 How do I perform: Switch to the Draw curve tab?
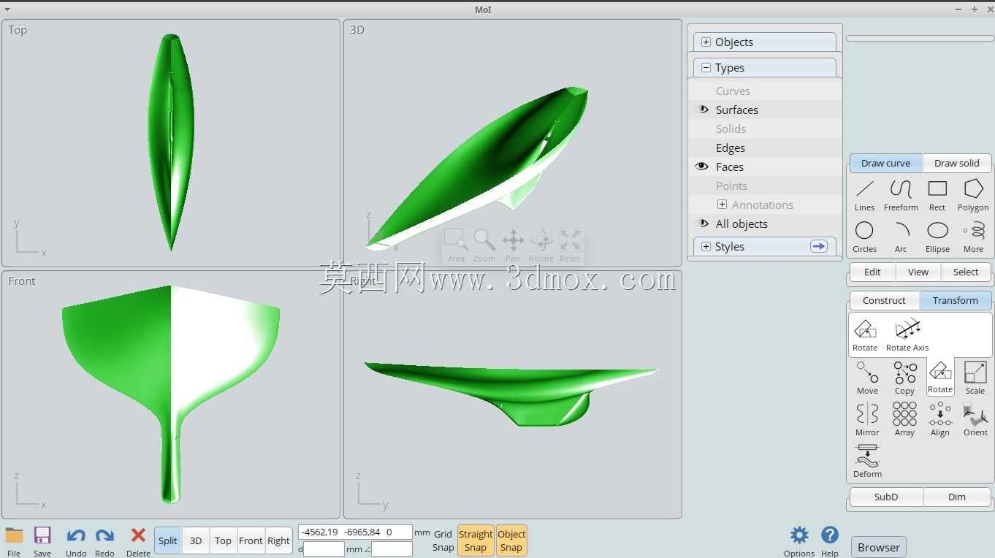885,163
